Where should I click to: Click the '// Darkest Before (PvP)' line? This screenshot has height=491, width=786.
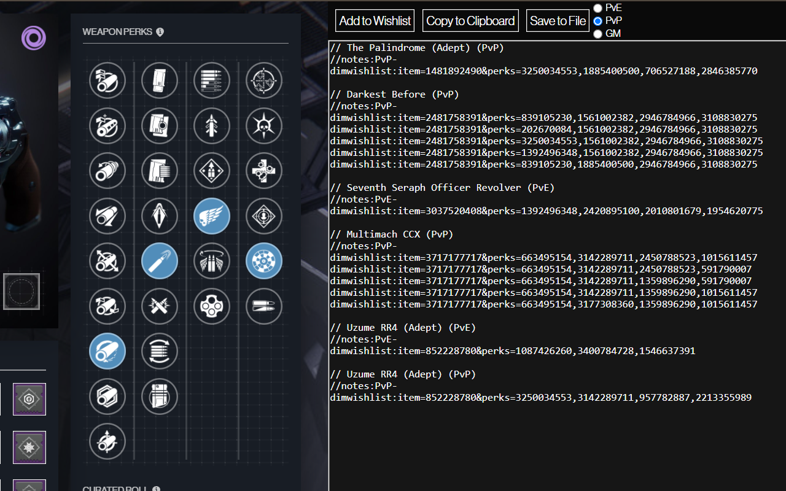click(394, 95)
